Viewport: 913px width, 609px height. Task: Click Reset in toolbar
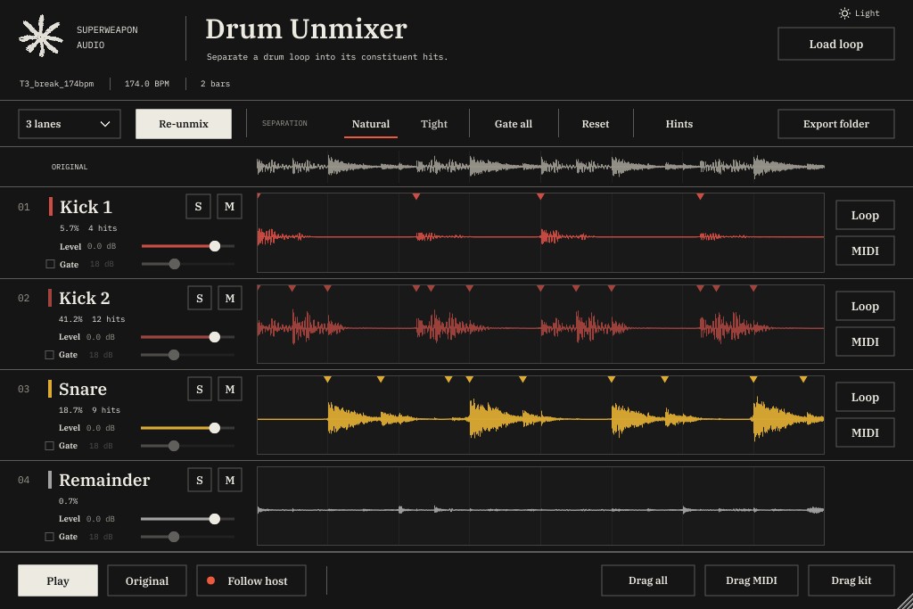595,124
